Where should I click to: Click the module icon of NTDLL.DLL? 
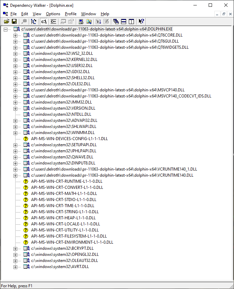tap(26, 114)
